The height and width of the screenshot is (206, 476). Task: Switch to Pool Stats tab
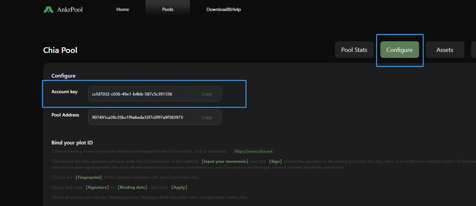[x=354, y=50]
